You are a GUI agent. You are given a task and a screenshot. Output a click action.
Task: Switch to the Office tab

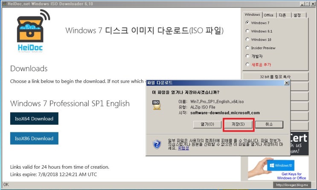click(269, 15)
